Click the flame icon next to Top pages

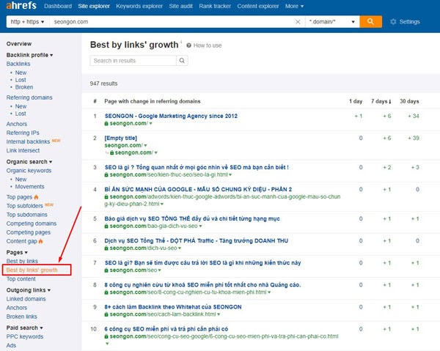[x=36, y=197]
